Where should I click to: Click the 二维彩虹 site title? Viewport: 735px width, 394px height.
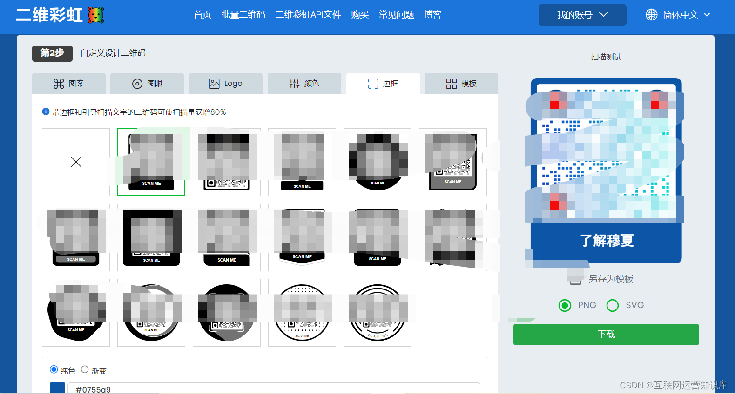49,15
